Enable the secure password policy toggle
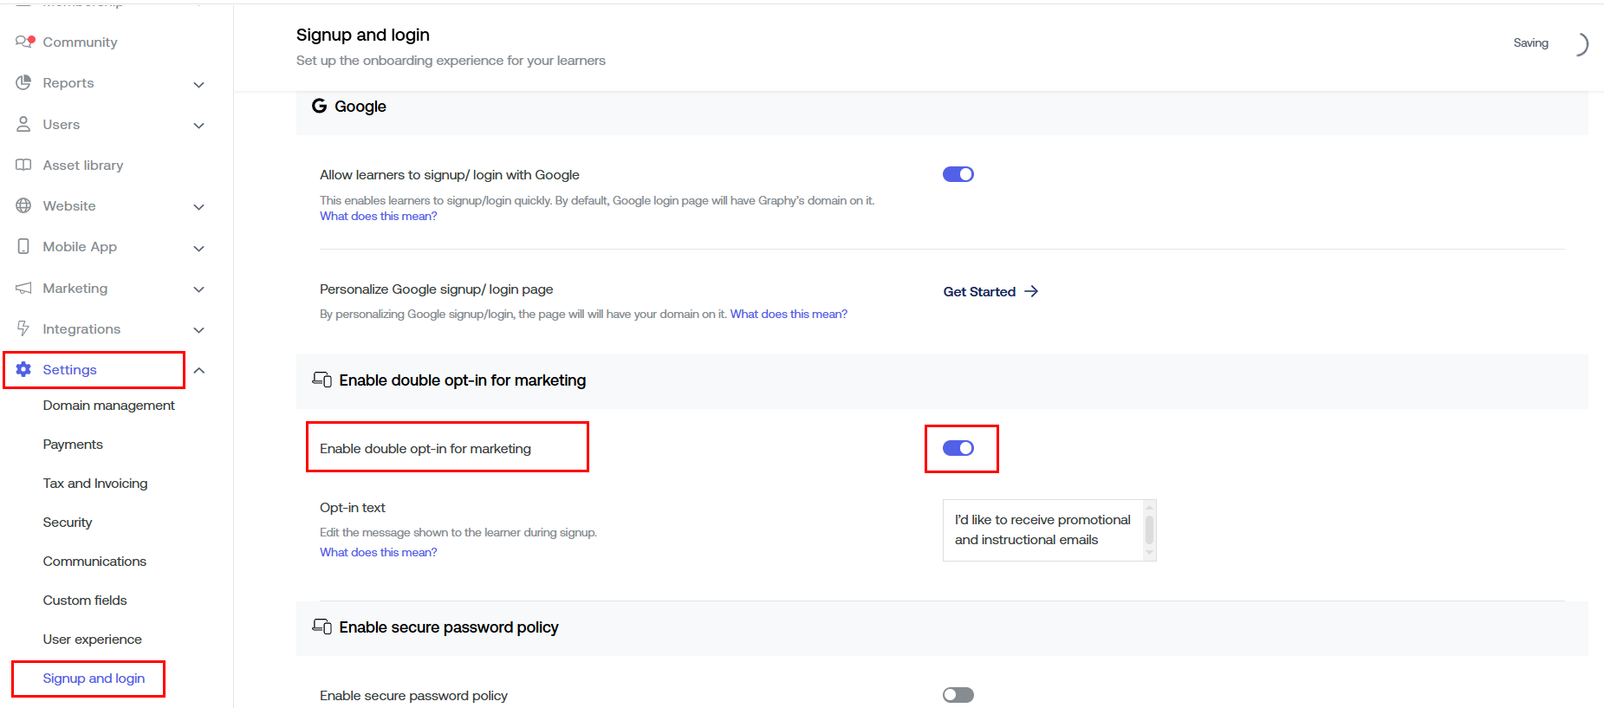Image resolution: width=1604 pixels, height=708 pixels. coord(958,695)
